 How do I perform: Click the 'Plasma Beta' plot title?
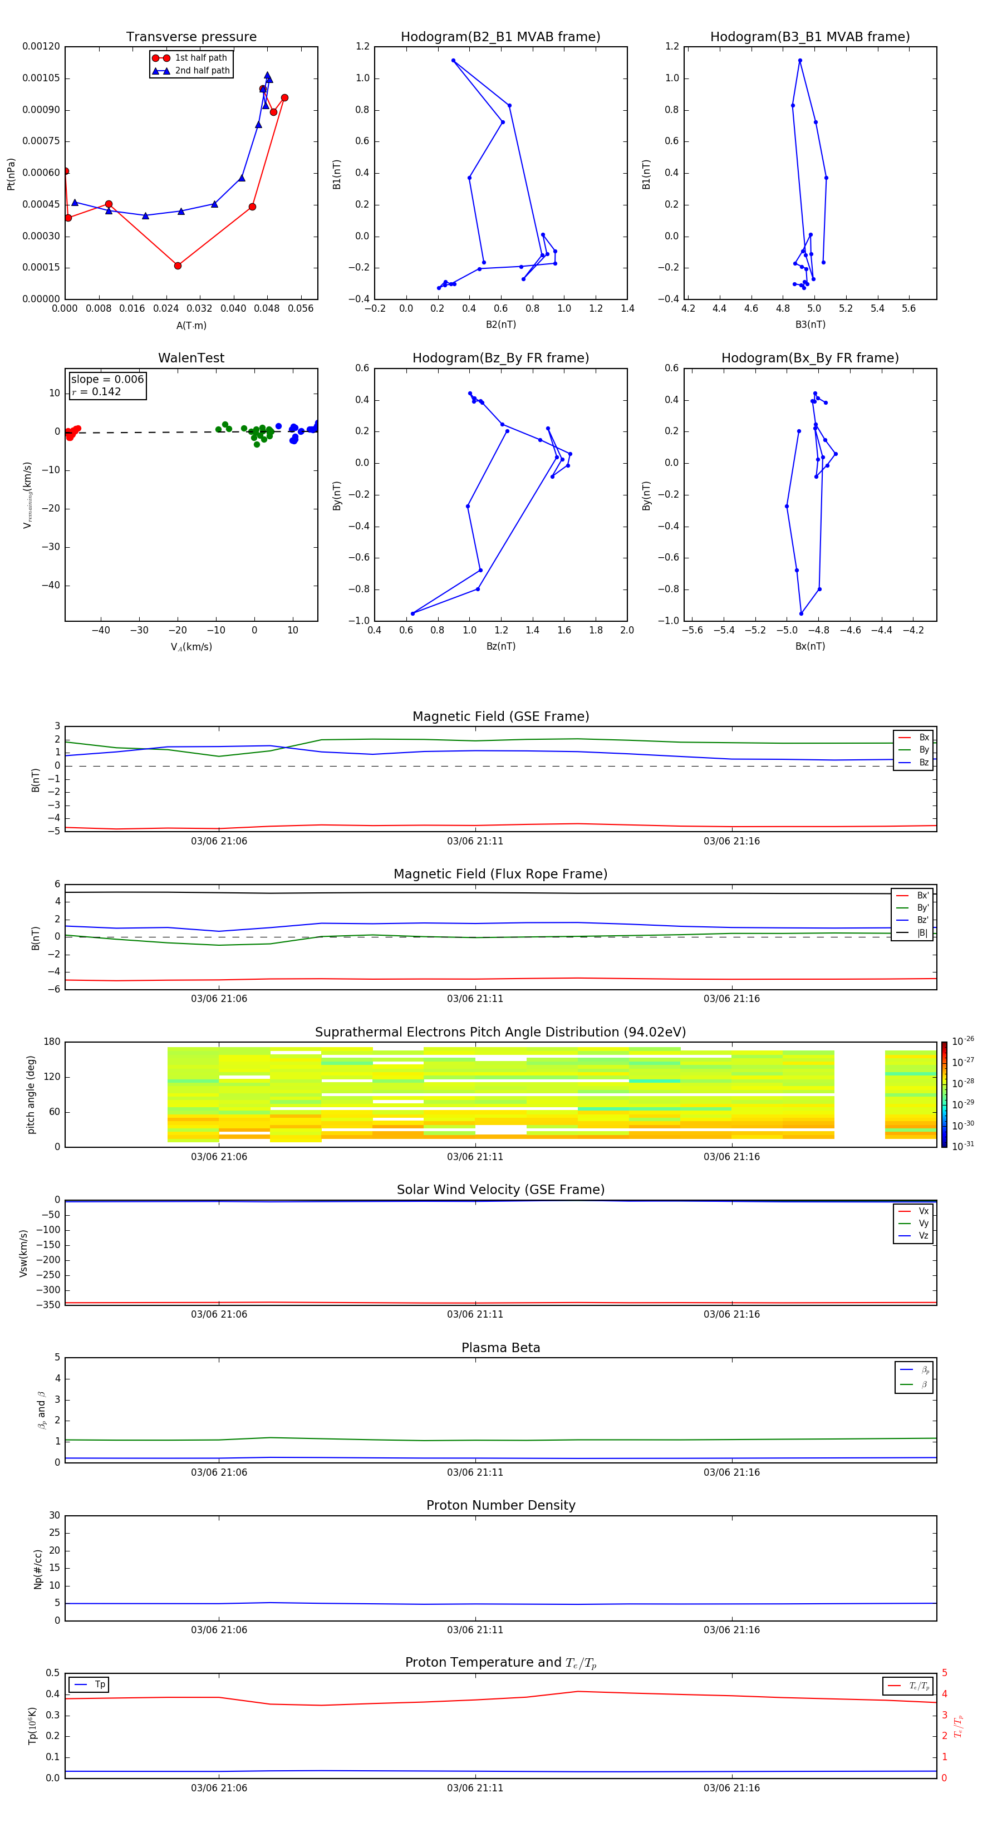click(500, 1348)
